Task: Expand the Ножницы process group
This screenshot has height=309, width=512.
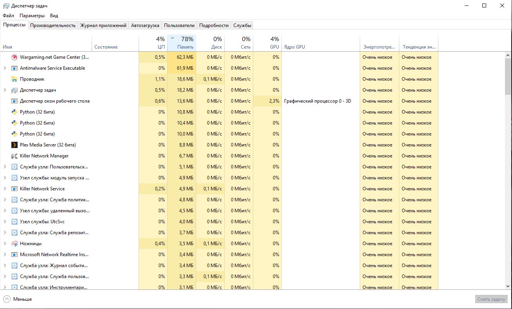Action: [5, 244]
